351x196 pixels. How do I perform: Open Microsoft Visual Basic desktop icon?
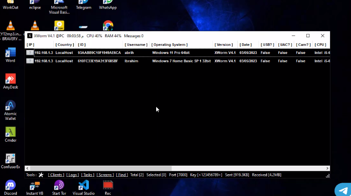coord(59,7)
